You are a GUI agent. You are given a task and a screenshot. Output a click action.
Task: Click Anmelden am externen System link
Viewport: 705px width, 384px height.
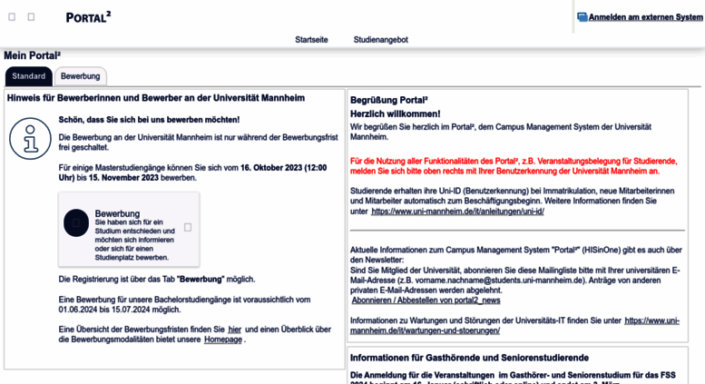click(x=646, y=17)
